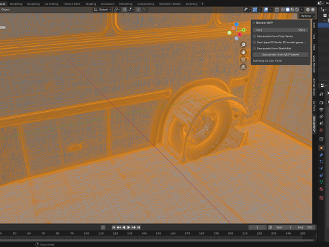This screenshot has height=247, width=329.
Task: Enable Use assets from Sketchfab
Action: [x=254, y=49]
